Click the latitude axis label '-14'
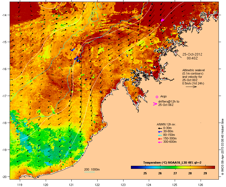226x187 pixels. click(4, 15)
